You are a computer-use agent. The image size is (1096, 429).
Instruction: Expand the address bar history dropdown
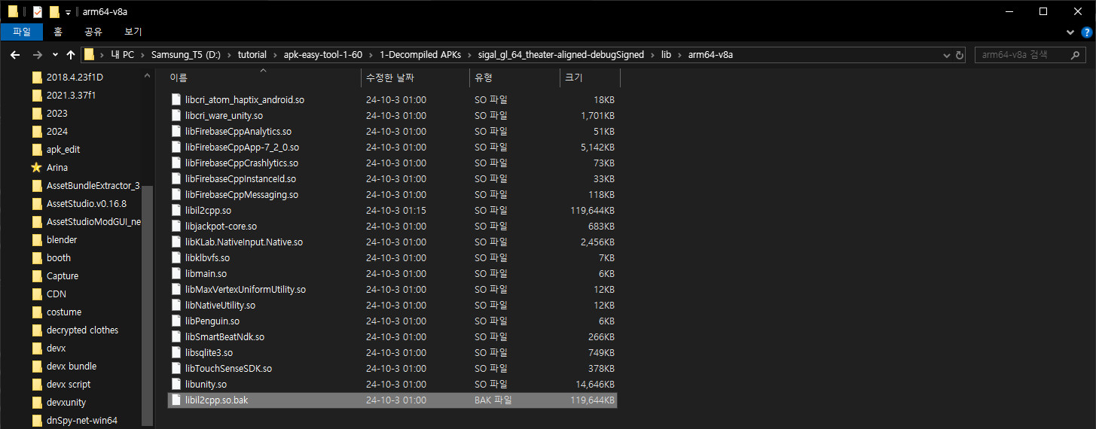pos(947,55)
